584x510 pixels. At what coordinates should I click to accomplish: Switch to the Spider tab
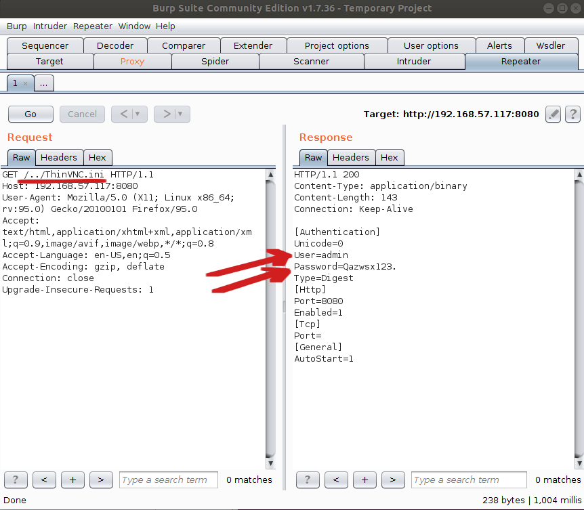point(215,62)
